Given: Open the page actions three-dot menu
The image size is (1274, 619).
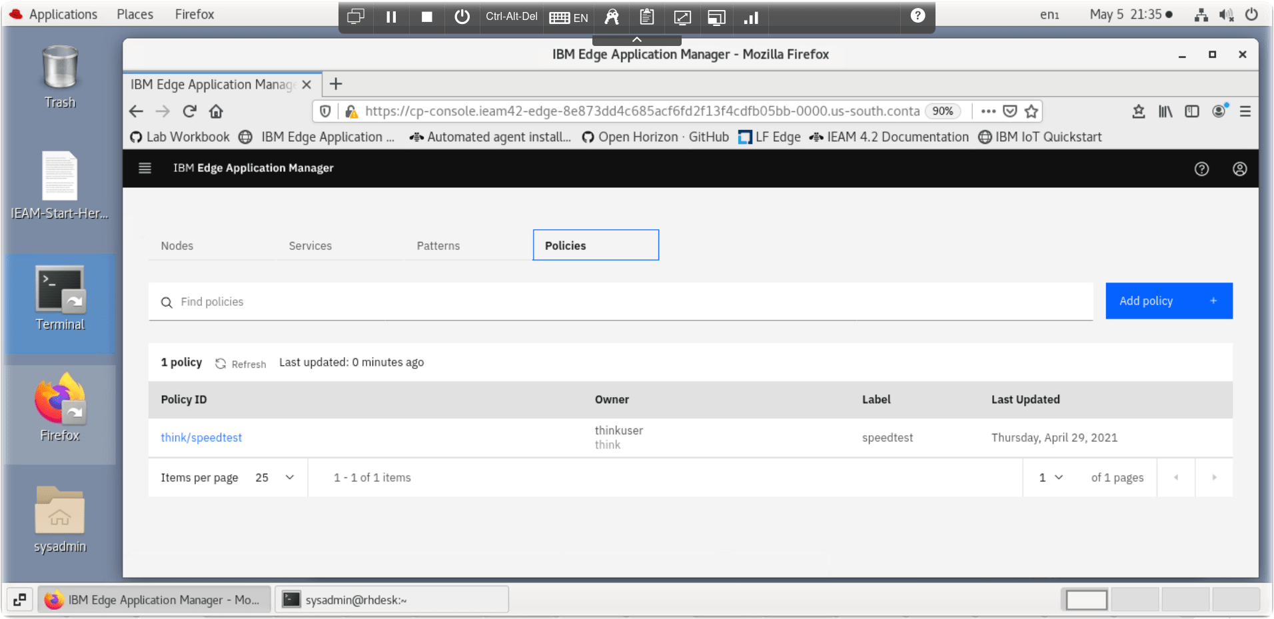Looking at the screenshot, I should pyautogui.click(x=988, y=111).
